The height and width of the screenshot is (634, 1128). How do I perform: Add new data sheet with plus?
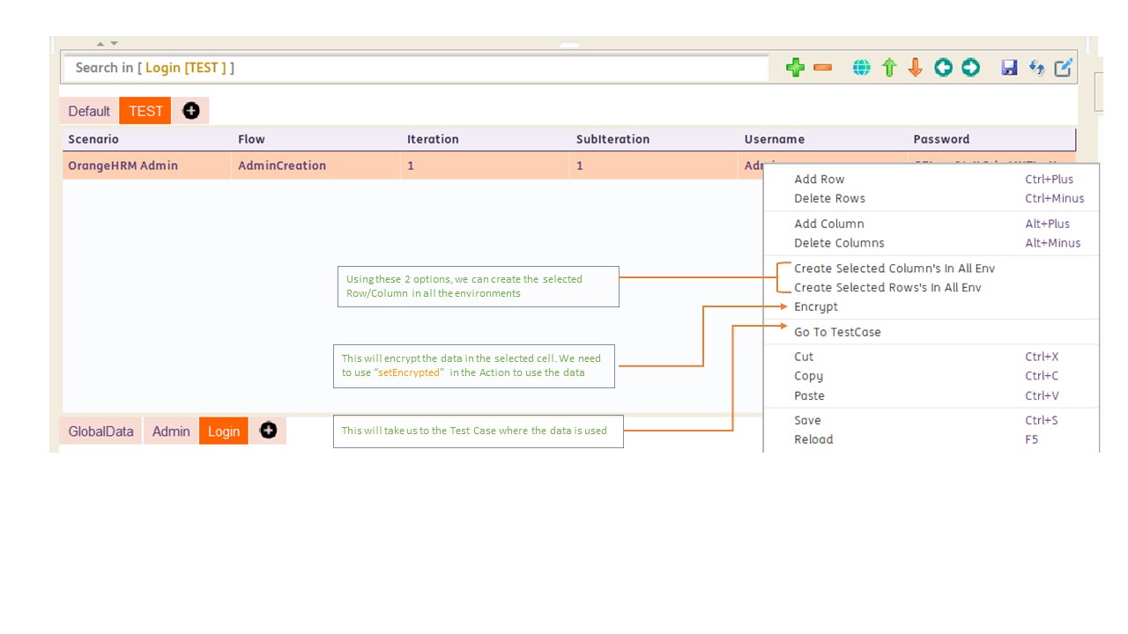(x=269, y=431)
